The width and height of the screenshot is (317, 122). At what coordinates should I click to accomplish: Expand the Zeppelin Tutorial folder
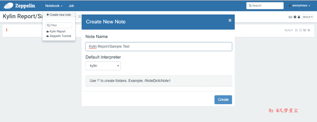(59, 36)
